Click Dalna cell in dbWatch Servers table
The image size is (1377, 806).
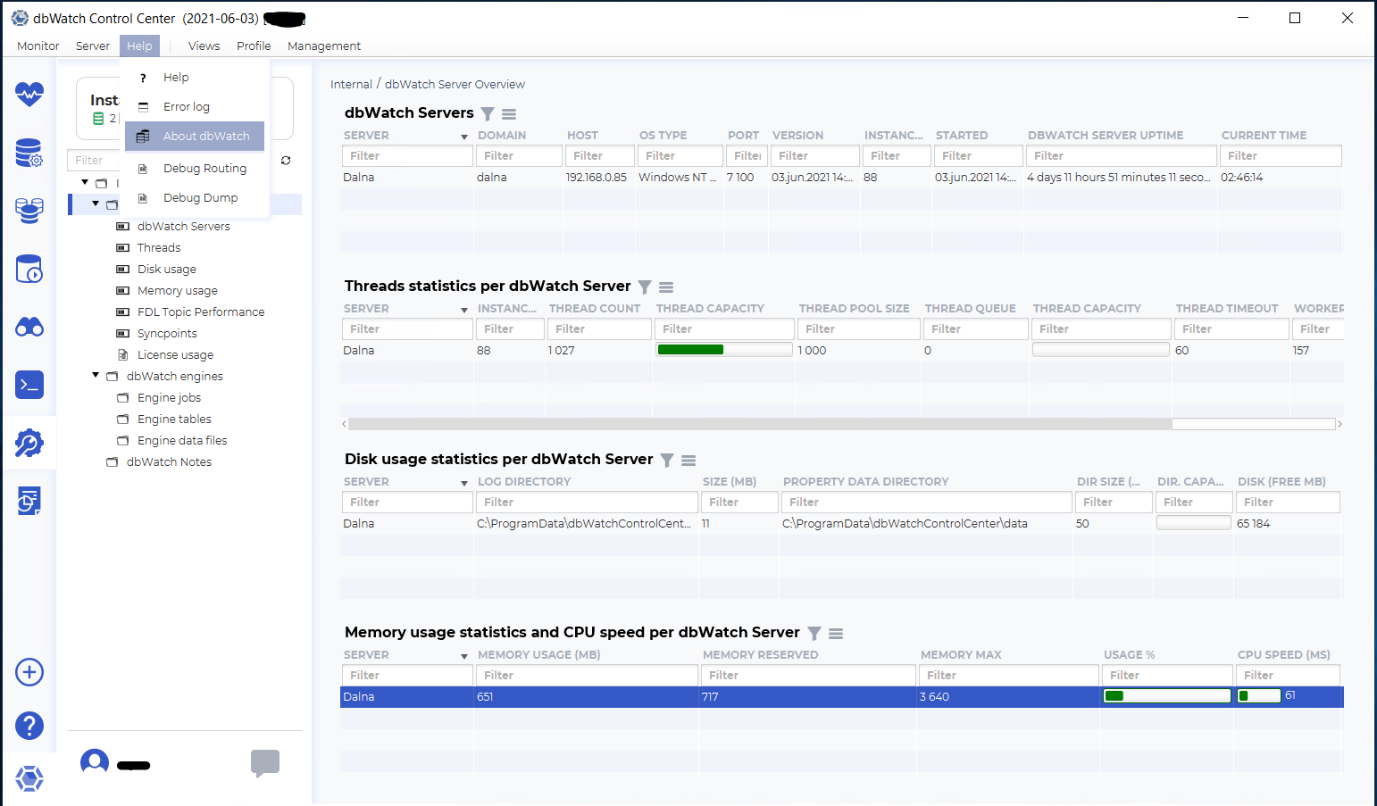click(x=359, y=178)
